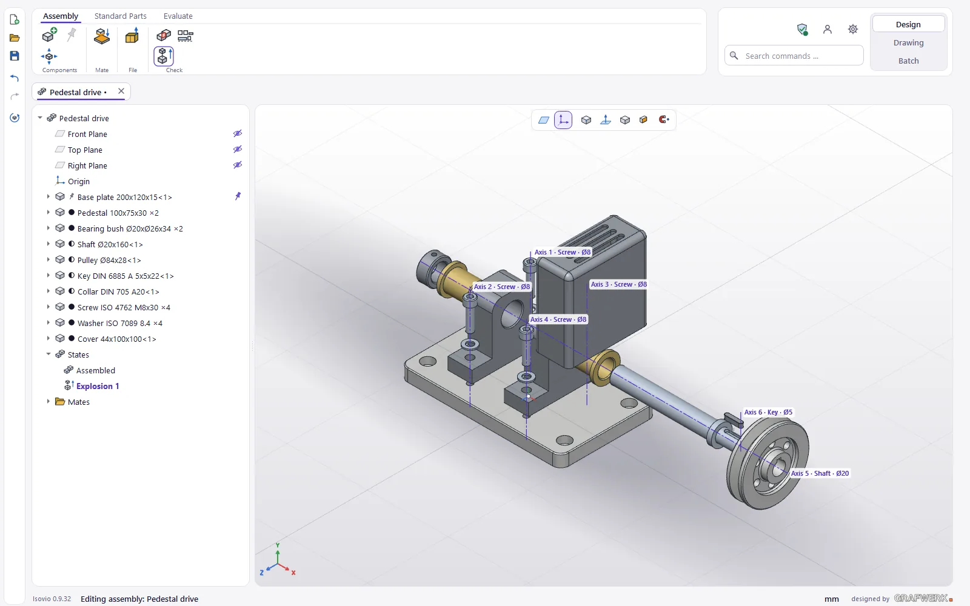Image resolution: width=970 pixels, height=606 pixels.
Task: Save with the floppy disk icon
Action: click(x=15, y=56)
